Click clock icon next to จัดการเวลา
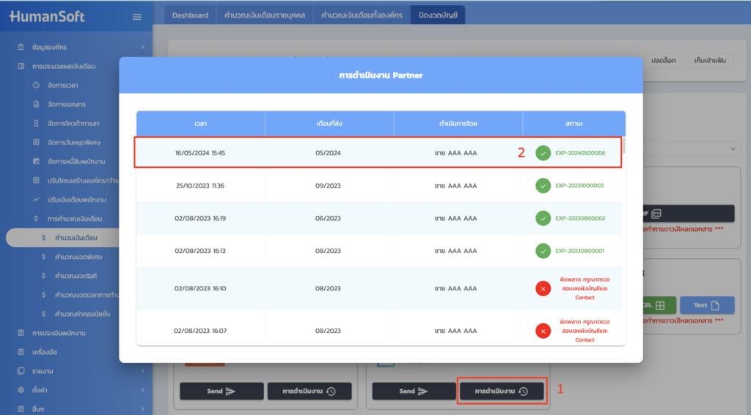Image resolution: width=751 pixels, height=415 pixels. (36, 85)
